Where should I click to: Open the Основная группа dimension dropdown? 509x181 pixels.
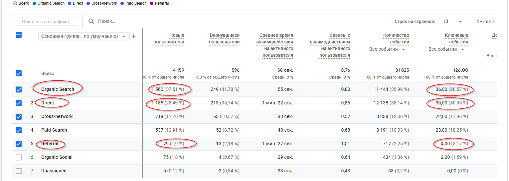[x=84, y=36]
